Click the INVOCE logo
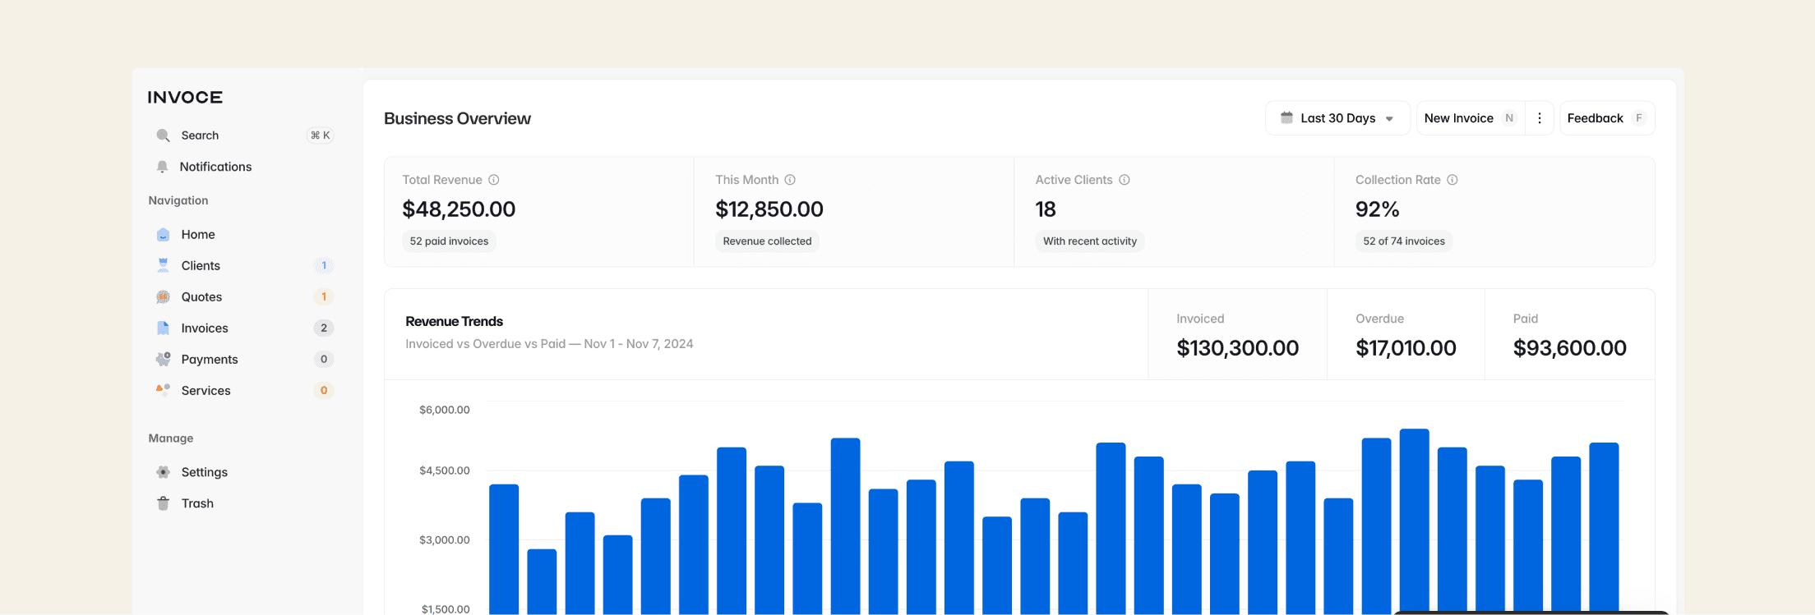1815x615 pixels. (x=185, y=98)
